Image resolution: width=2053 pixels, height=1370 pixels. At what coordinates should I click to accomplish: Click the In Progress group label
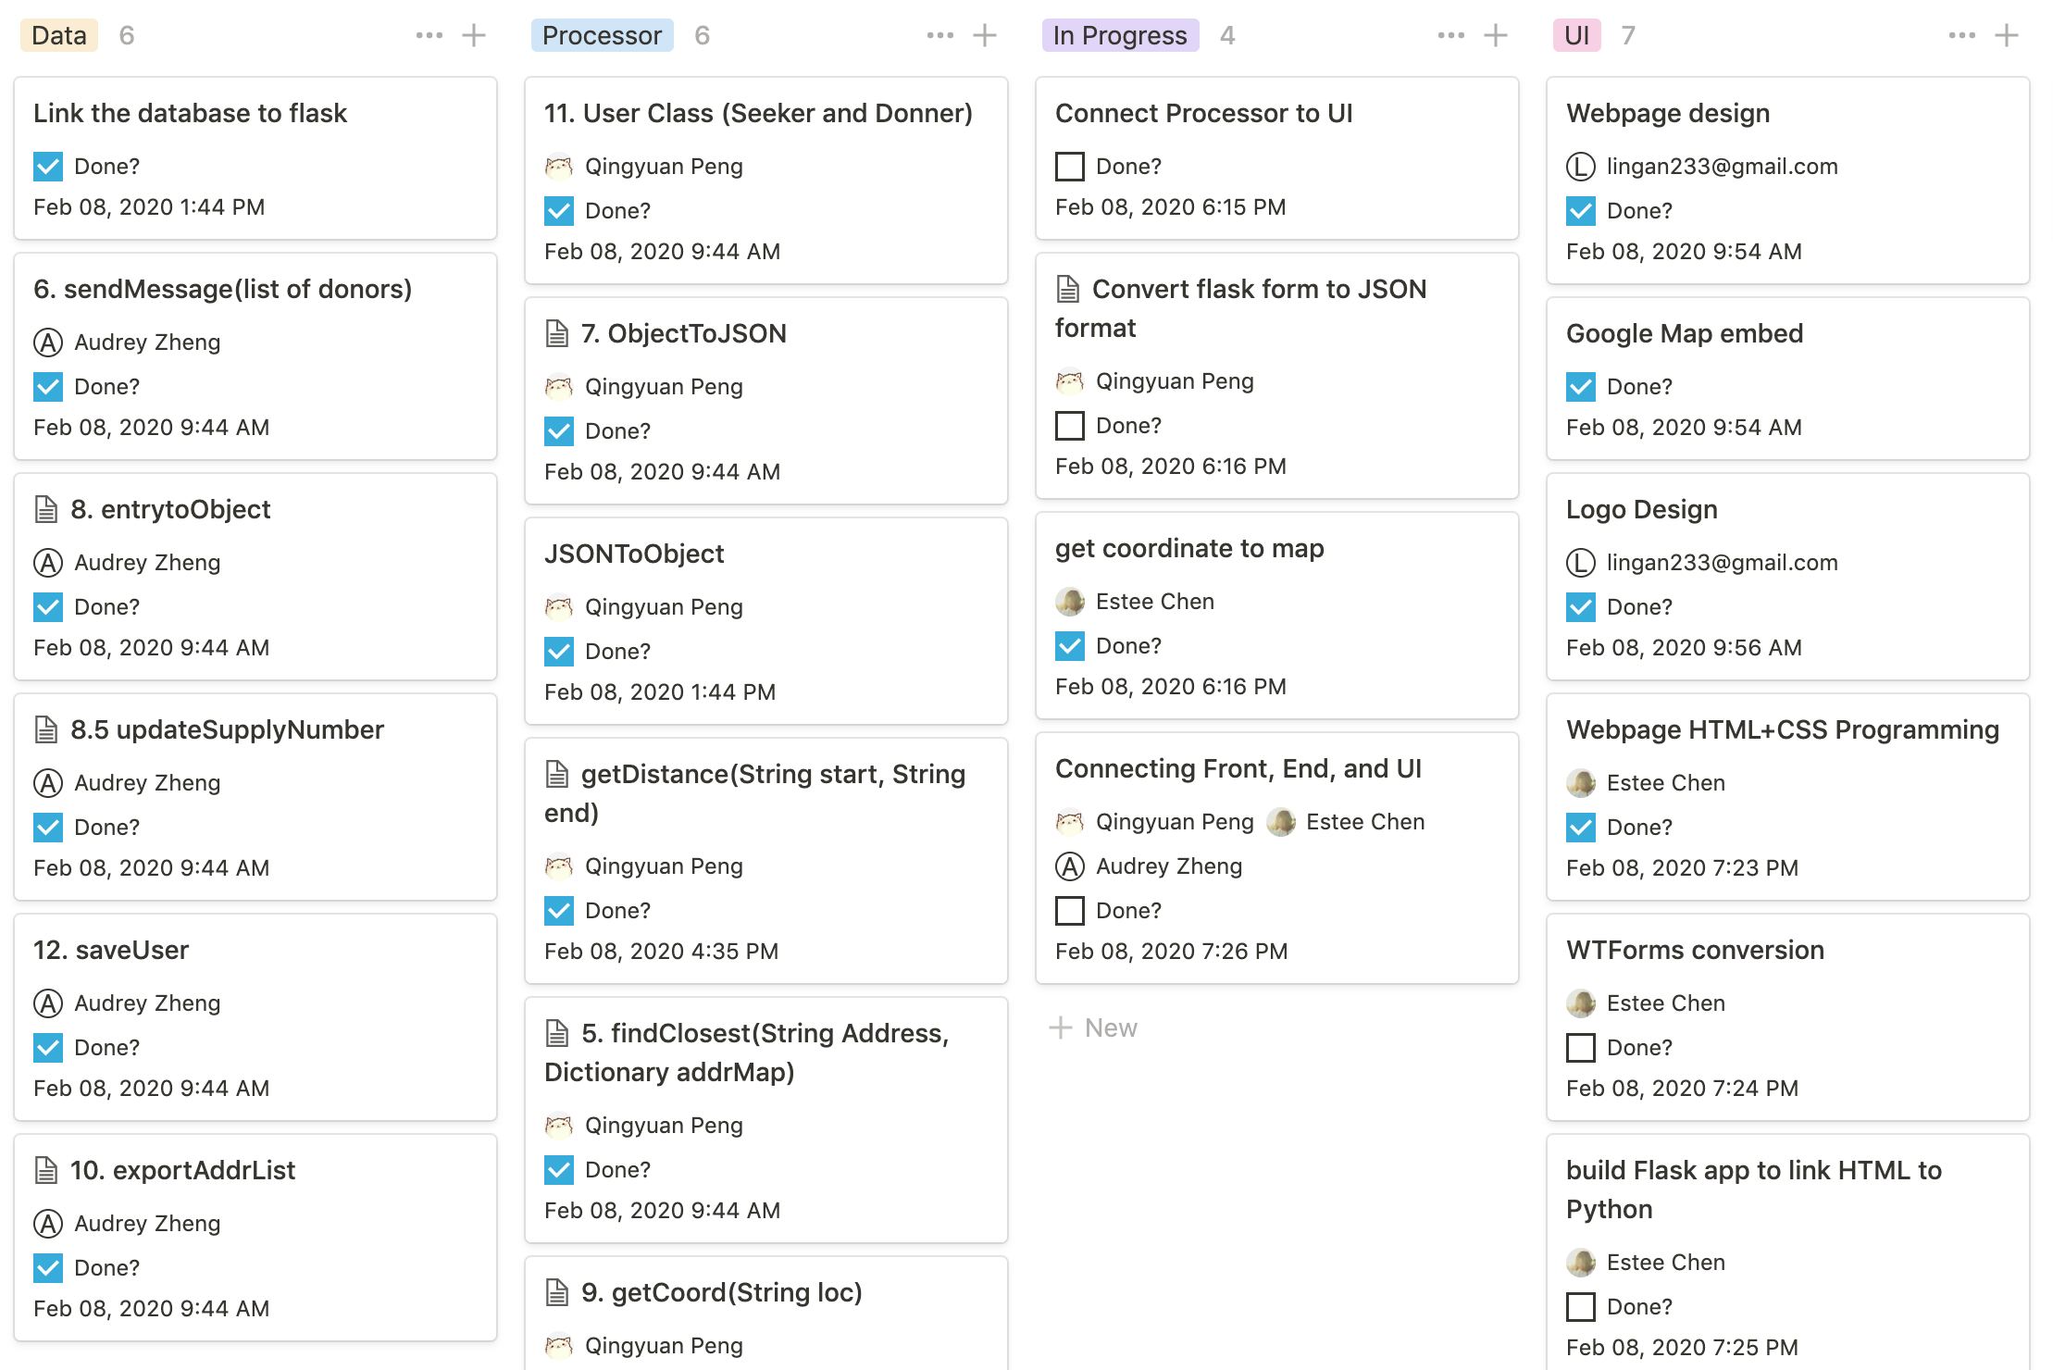click(x=1120, y=35)
